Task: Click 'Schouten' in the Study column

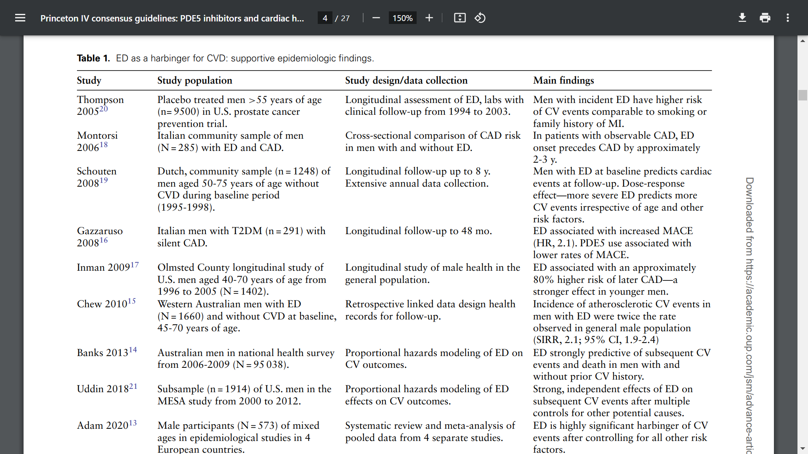Action: click(x=97, y=171)
